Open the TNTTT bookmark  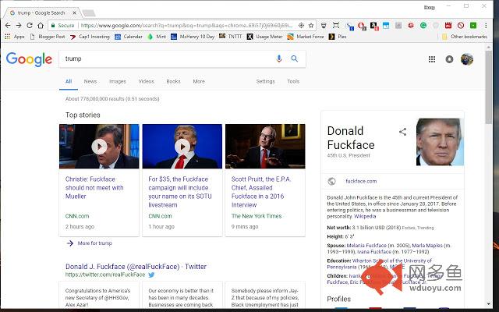[231, 37]
